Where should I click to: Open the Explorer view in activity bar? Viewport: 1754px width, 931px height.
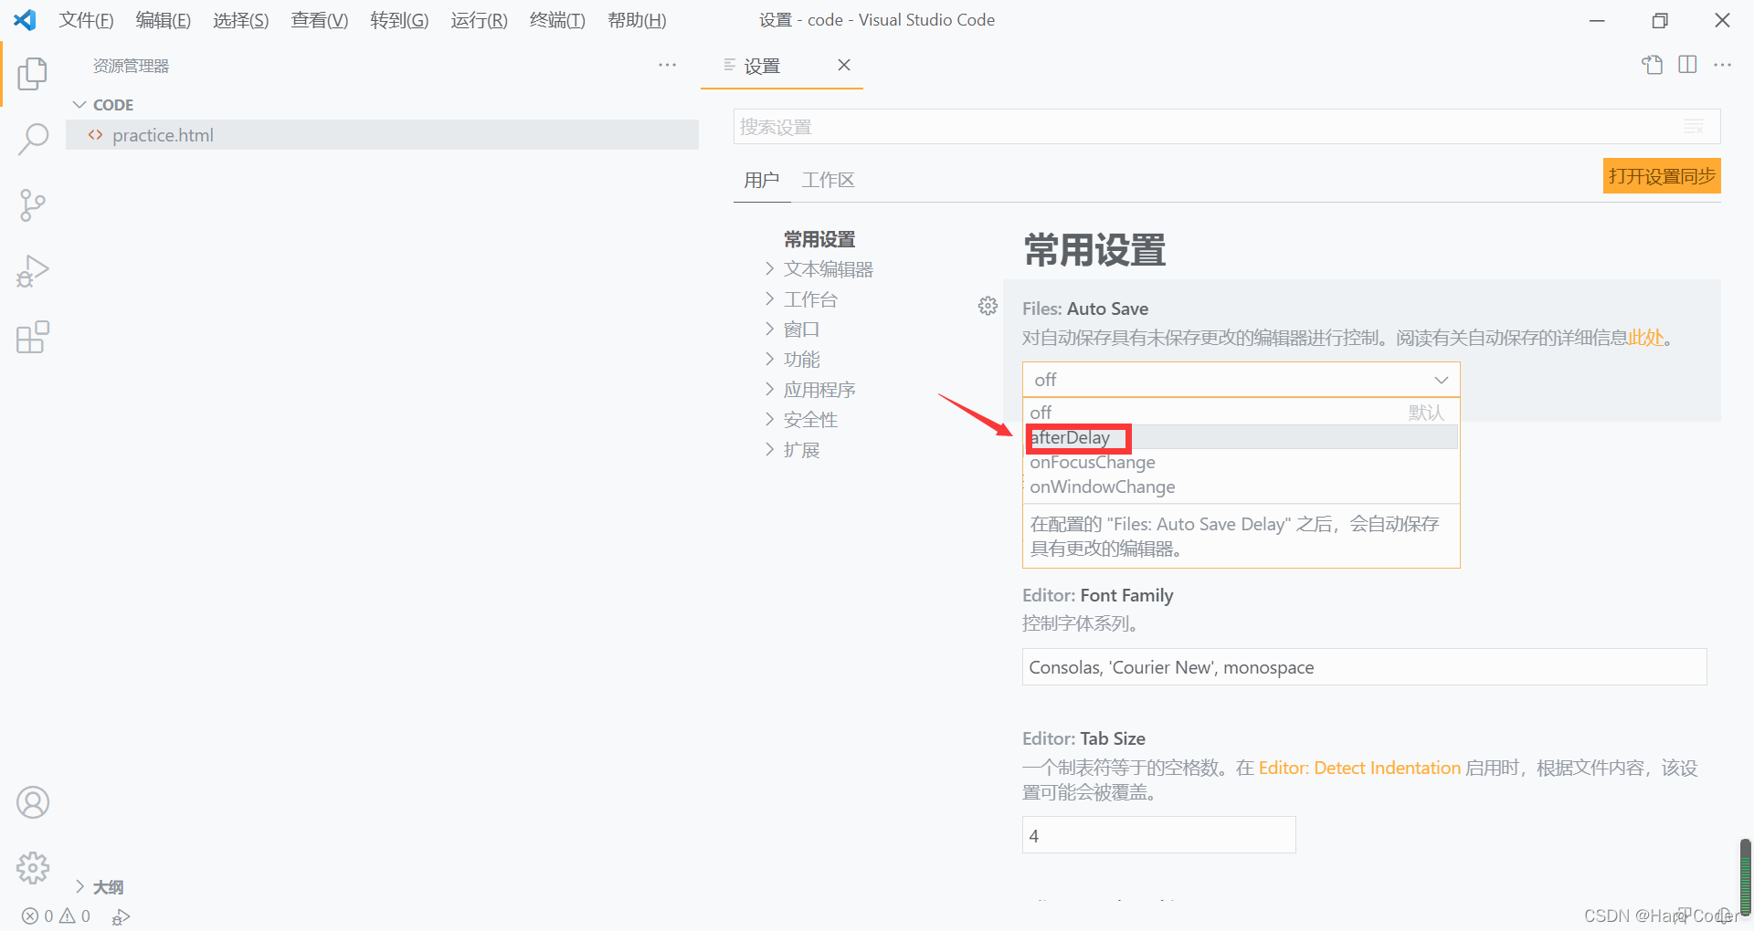click(33, 73)
